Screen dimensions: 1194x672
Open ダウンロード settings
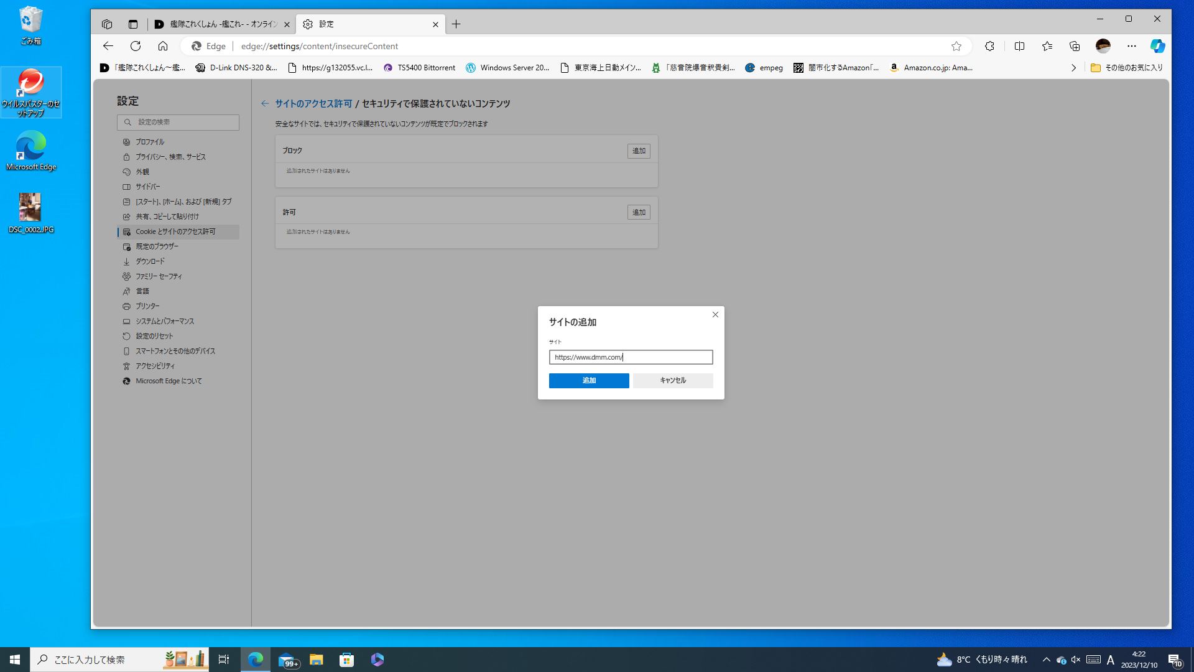[178, 261]
